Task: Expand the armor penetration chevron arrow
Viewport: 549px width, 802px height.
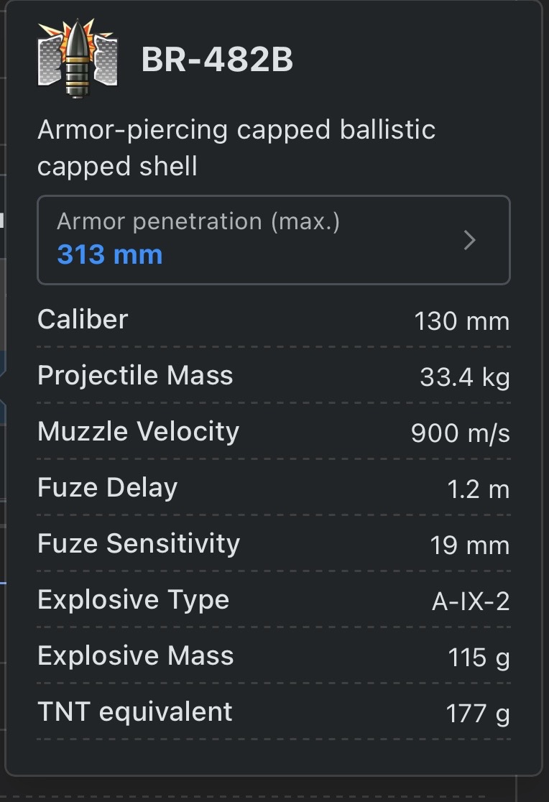Action: coord(470,240)
